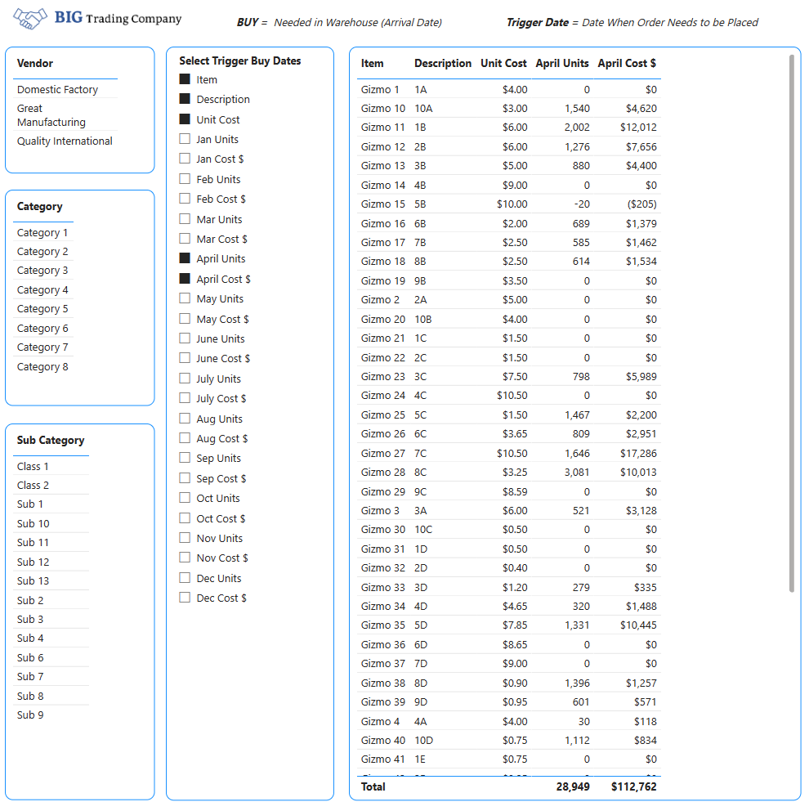This screenshot has height=811, width=809.
Task: Pick Category 8 in Category slicer
Action: pos(42,367)
